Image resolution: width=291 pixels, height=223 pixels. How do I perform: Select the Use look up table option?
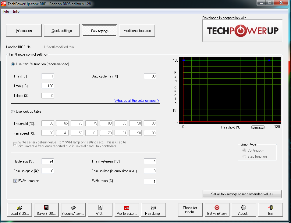pos(12,111)
